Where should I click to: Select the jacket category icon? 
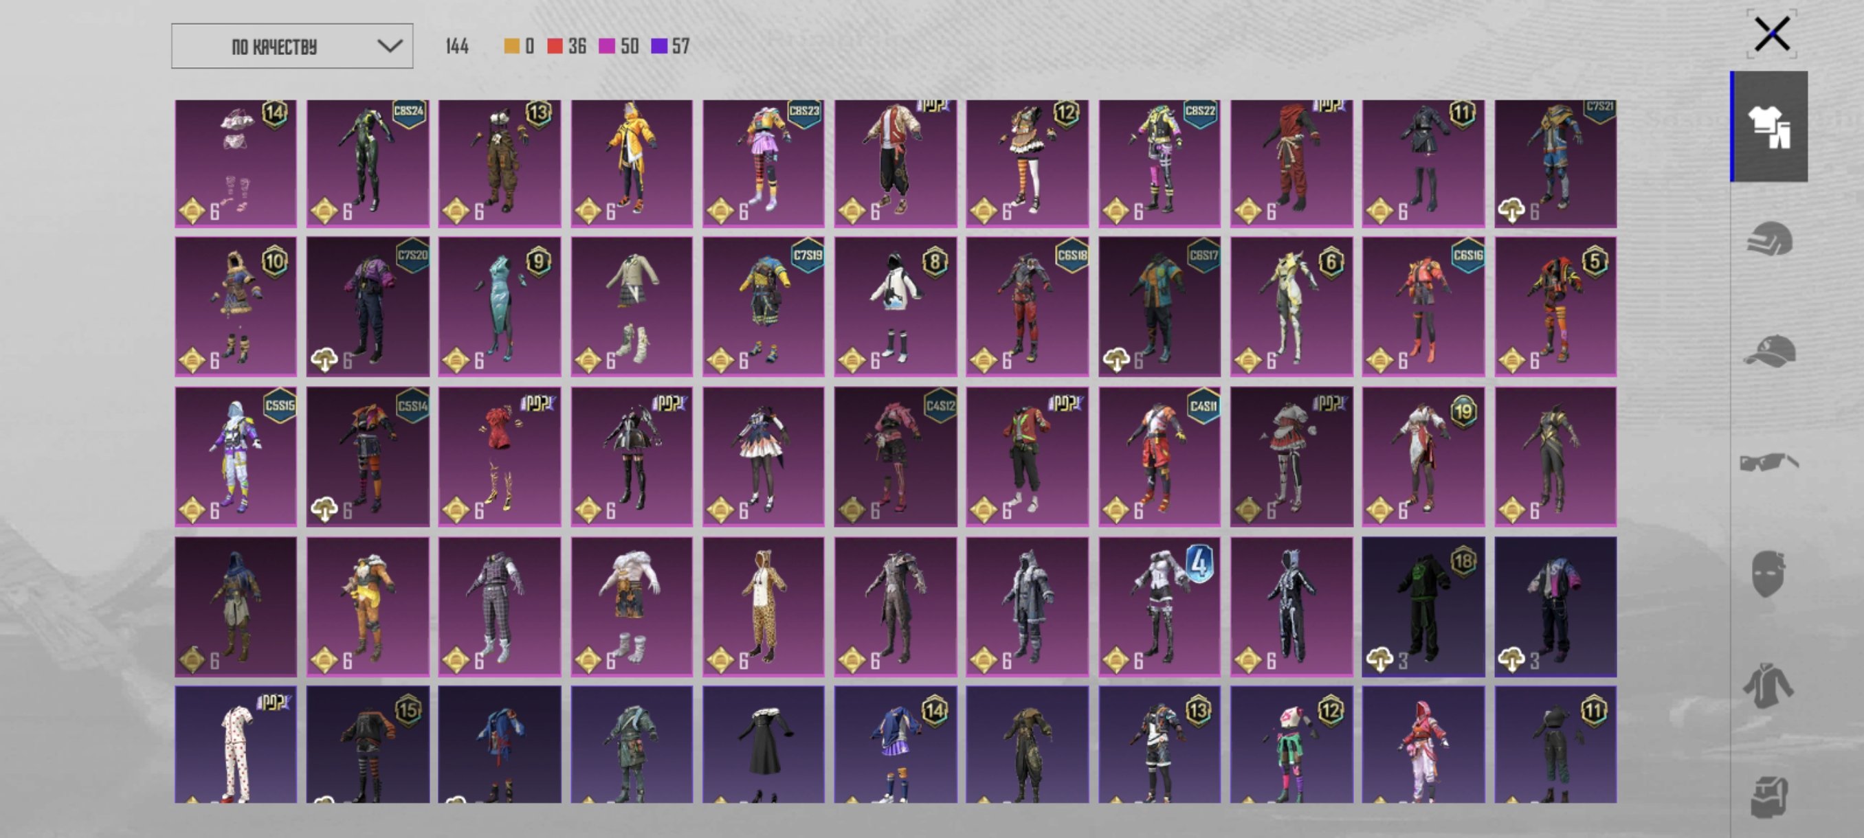[x=1768, y=686]
